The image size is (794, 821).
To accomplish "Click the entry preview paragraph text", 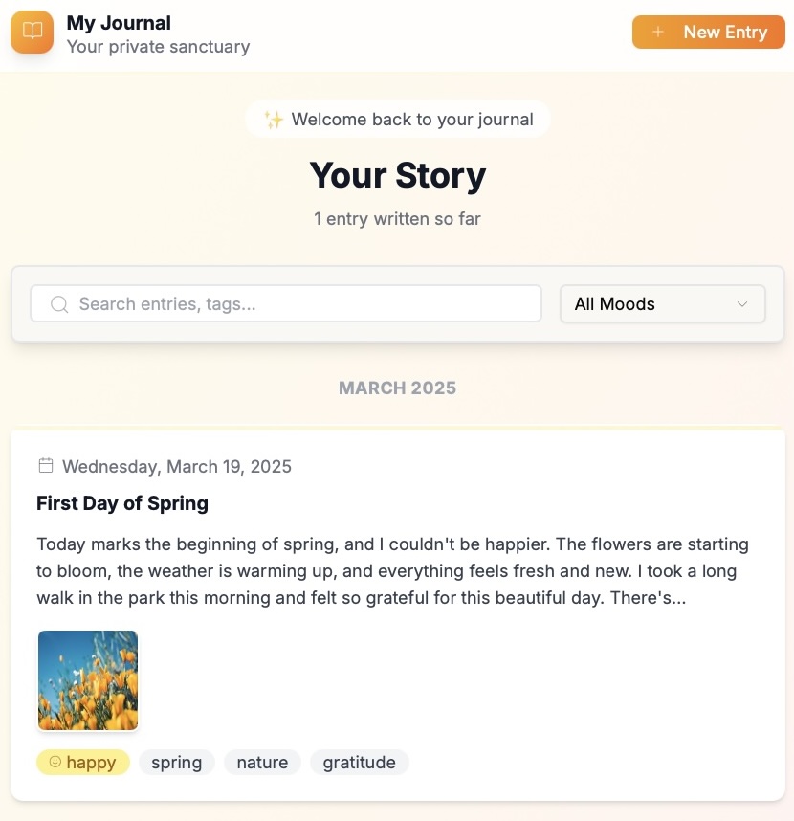I will pos(392,571).
